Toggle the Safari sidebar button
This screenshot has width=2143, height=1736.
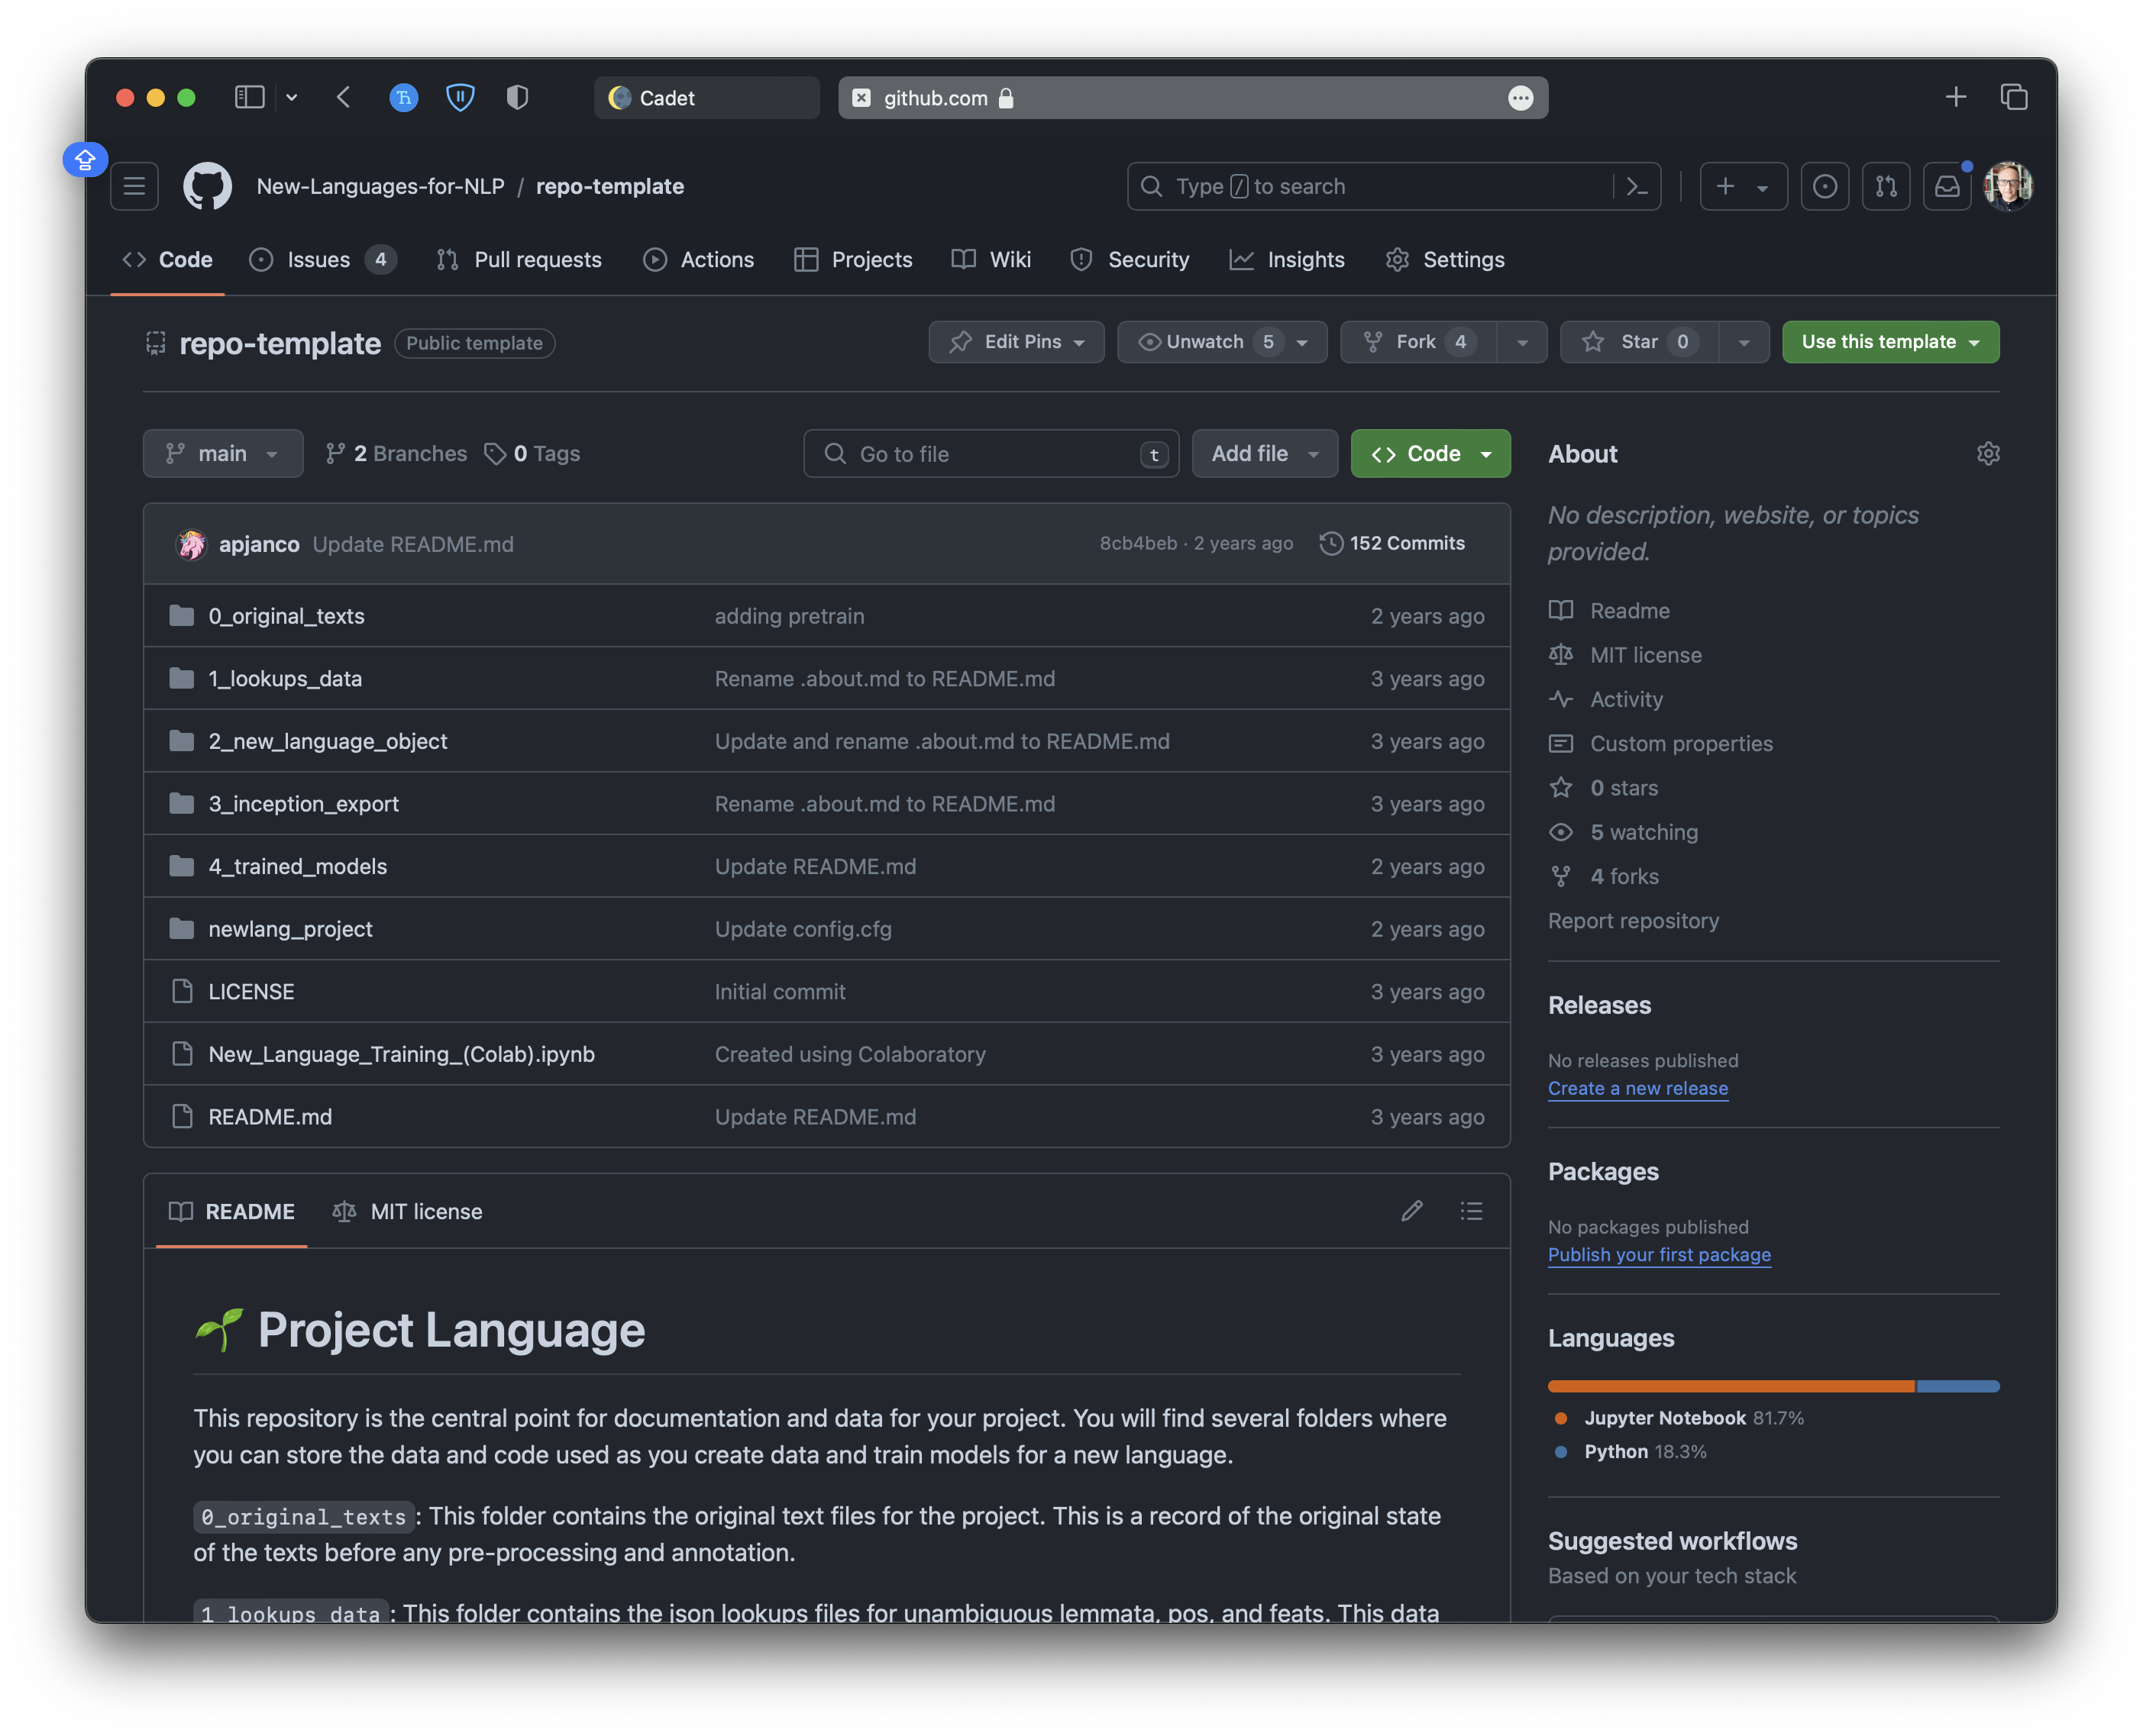(x=249, y=97)
